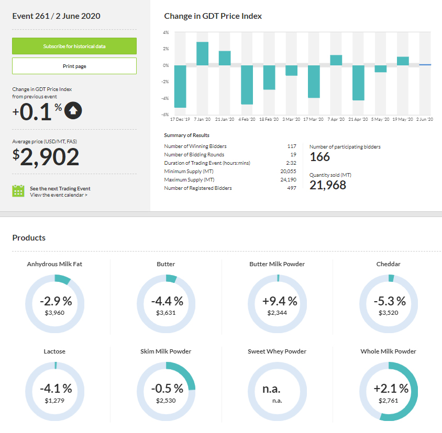Screen dimensions: 442x433
Task: Click the 17 Dec '19 chart bar
Action: 180,86
